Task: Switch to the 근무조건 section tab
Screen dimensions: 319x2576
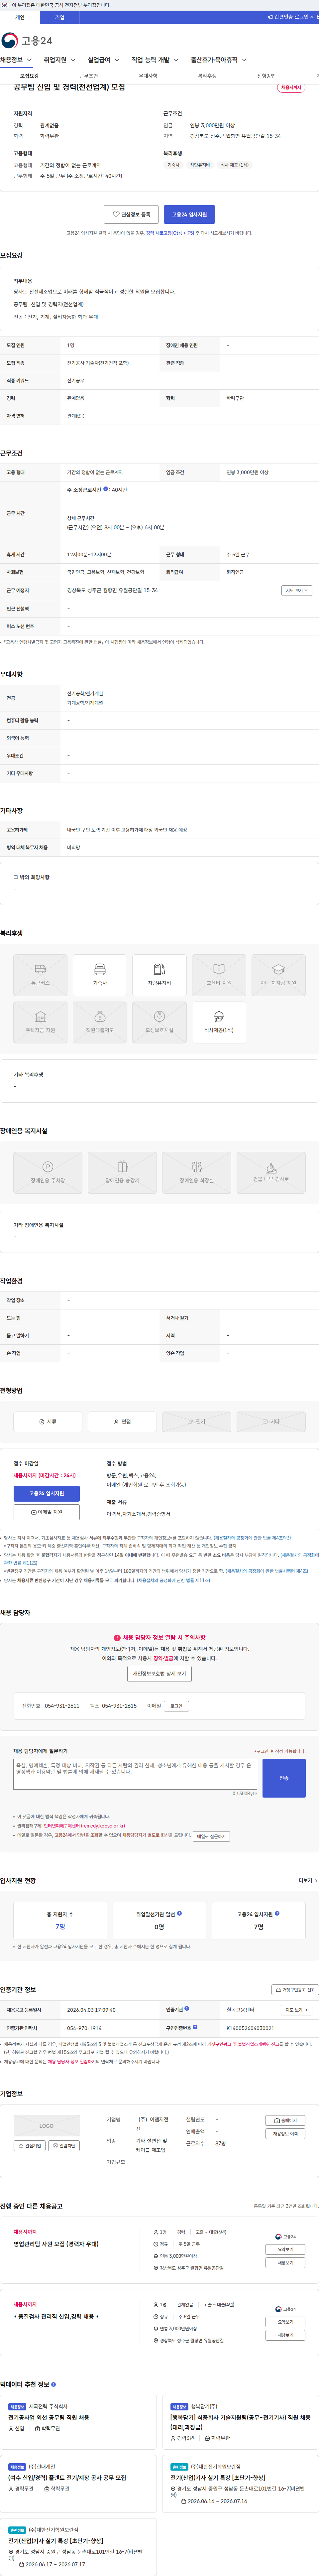Action: [x=89, y=76]
